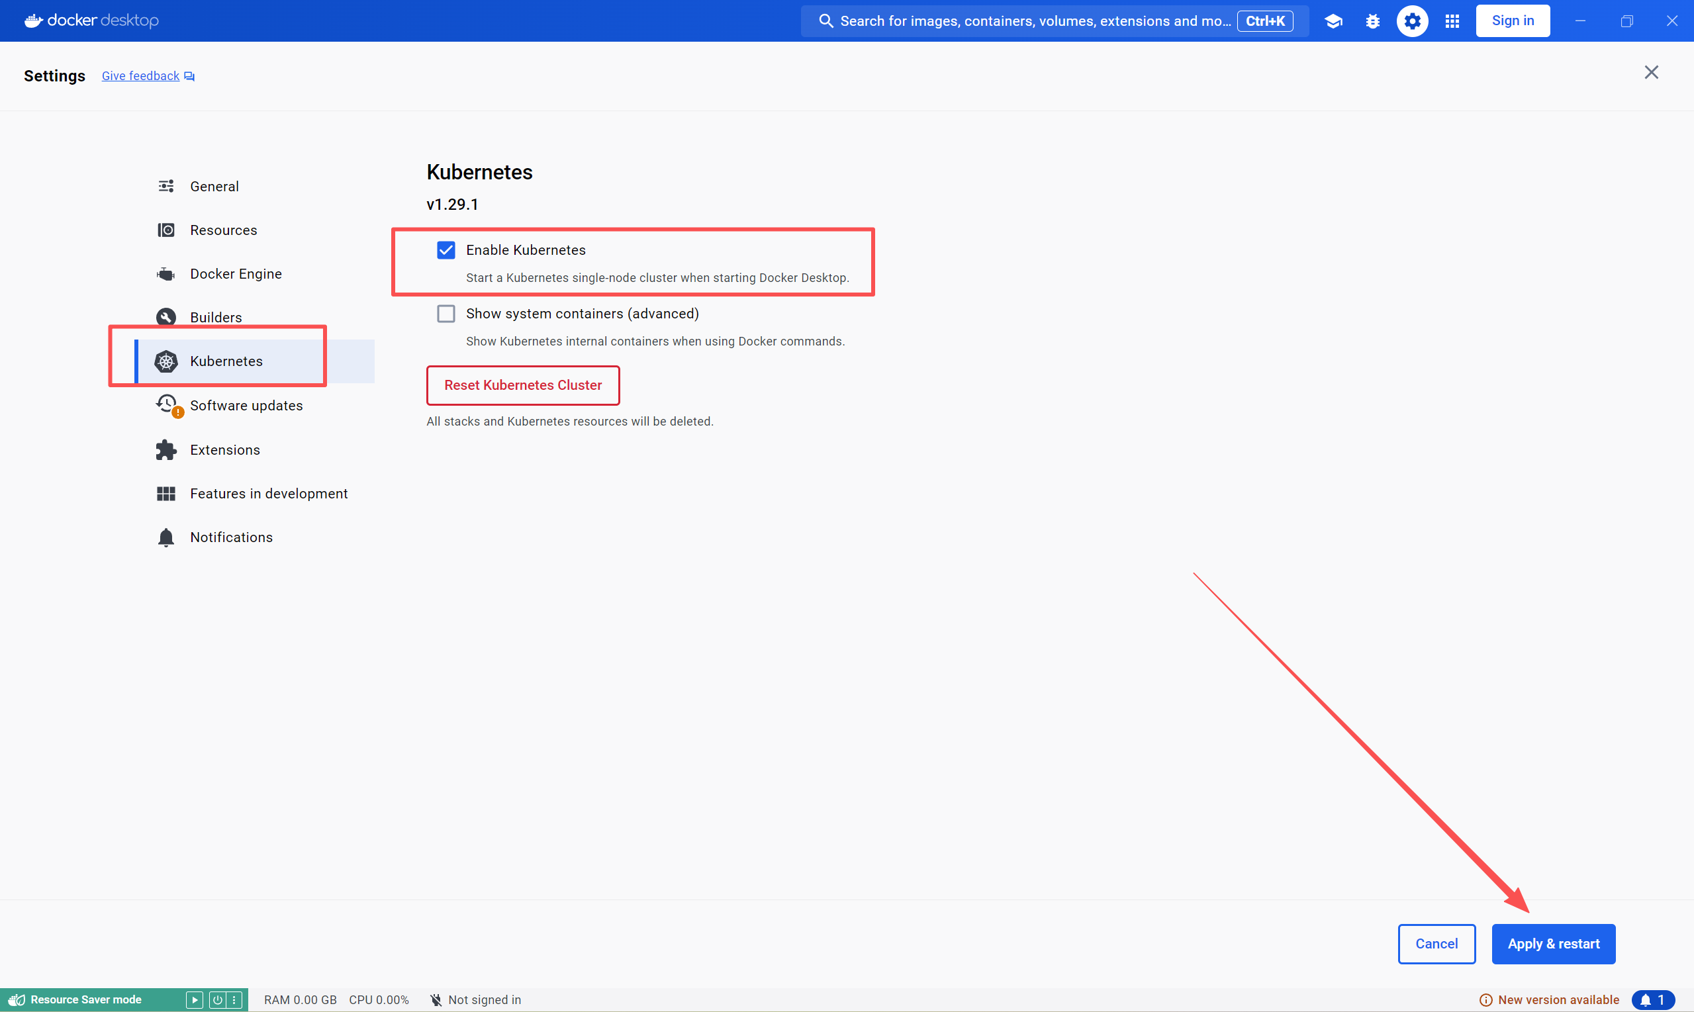Click the power icon in status bar
Image resolution: width=1694 pixels, height=1012 pixels.
pyautogui.click(x=218, y=999)
